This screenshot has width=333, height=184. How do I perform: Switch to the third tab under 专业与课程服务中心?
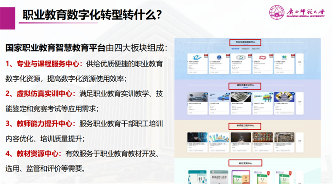pos(256,49)
